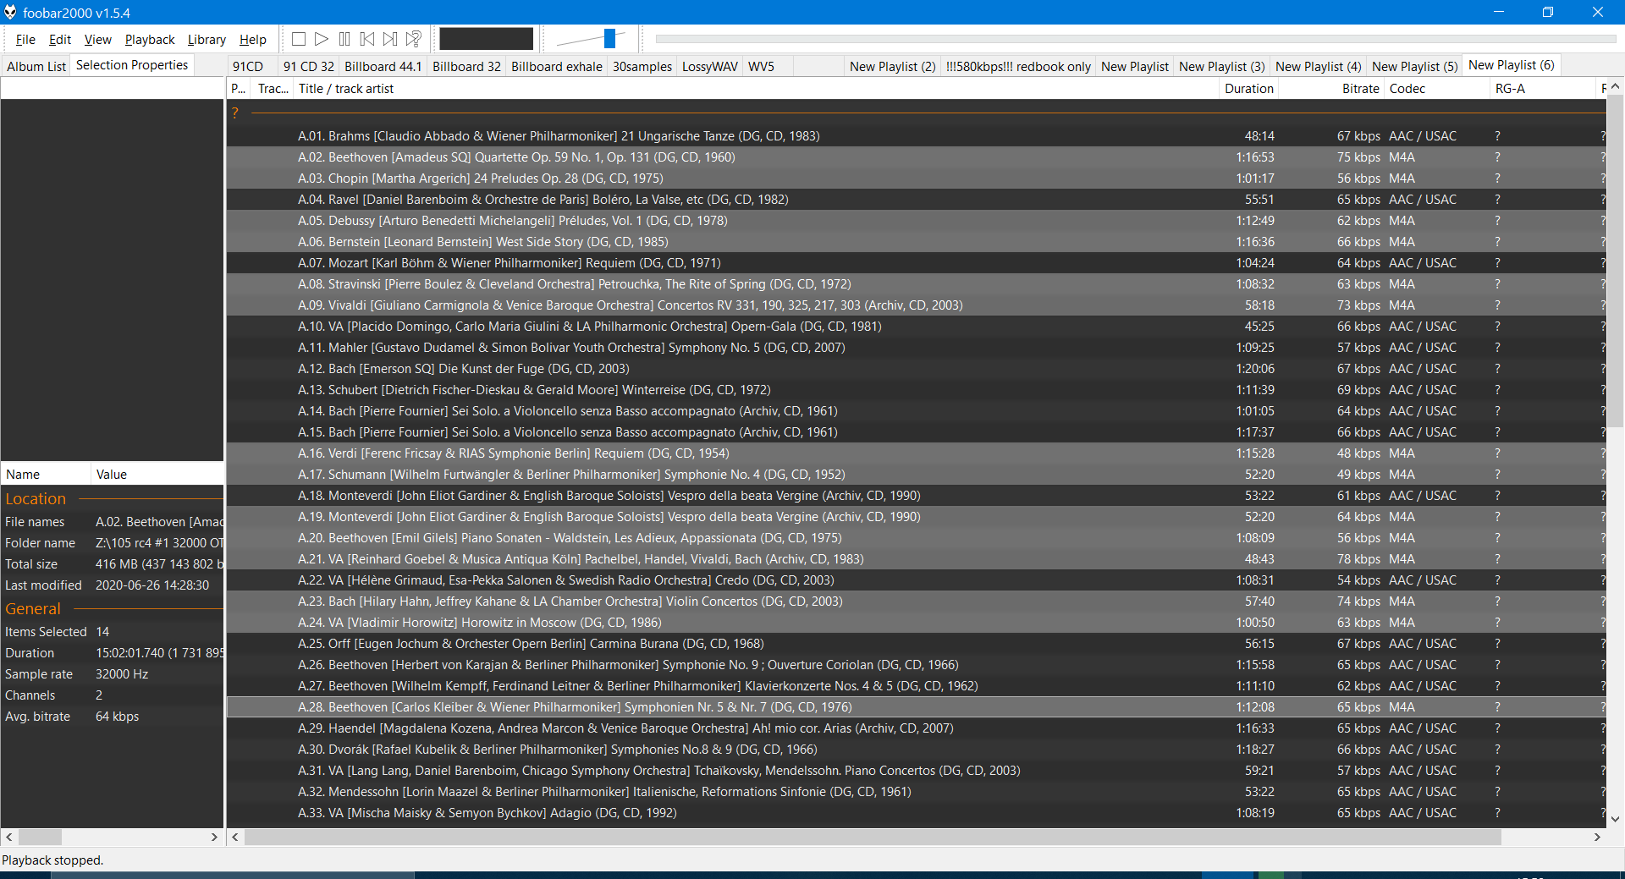Sort by Duration column header

point(1249,89)
